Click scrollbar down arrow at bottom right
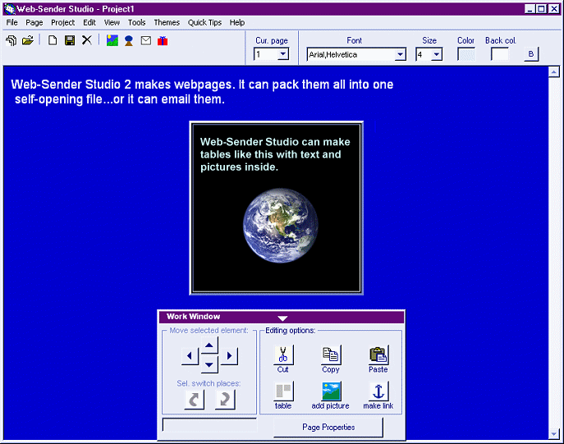The image size is (564, 444). 553,434
